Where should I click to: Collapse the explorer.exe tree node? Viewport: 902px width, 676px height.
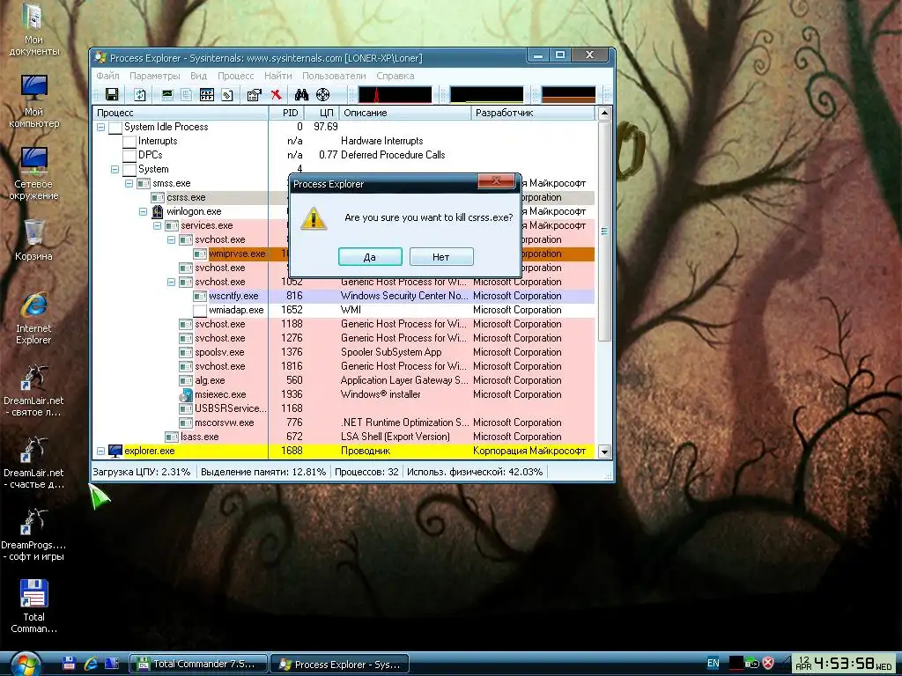click(100, 452)
